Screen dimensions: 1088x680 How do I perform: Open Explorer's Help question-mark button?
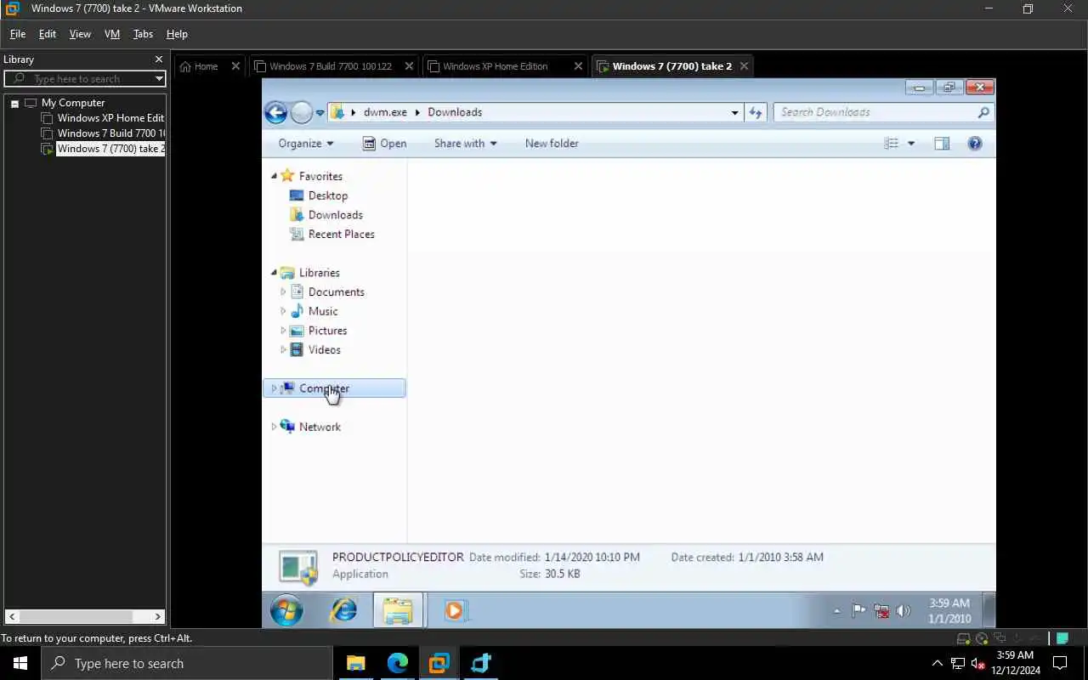[975, 144]
